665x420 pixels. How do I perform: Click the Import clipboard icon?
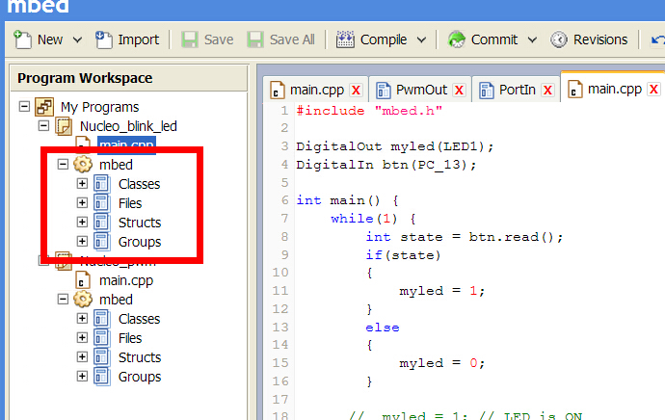(103, 39)
